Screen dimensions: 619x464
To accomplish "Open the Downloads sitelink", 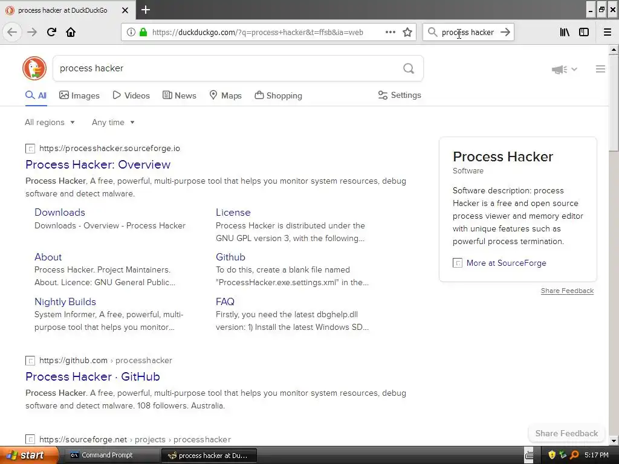I will (60, 212).
